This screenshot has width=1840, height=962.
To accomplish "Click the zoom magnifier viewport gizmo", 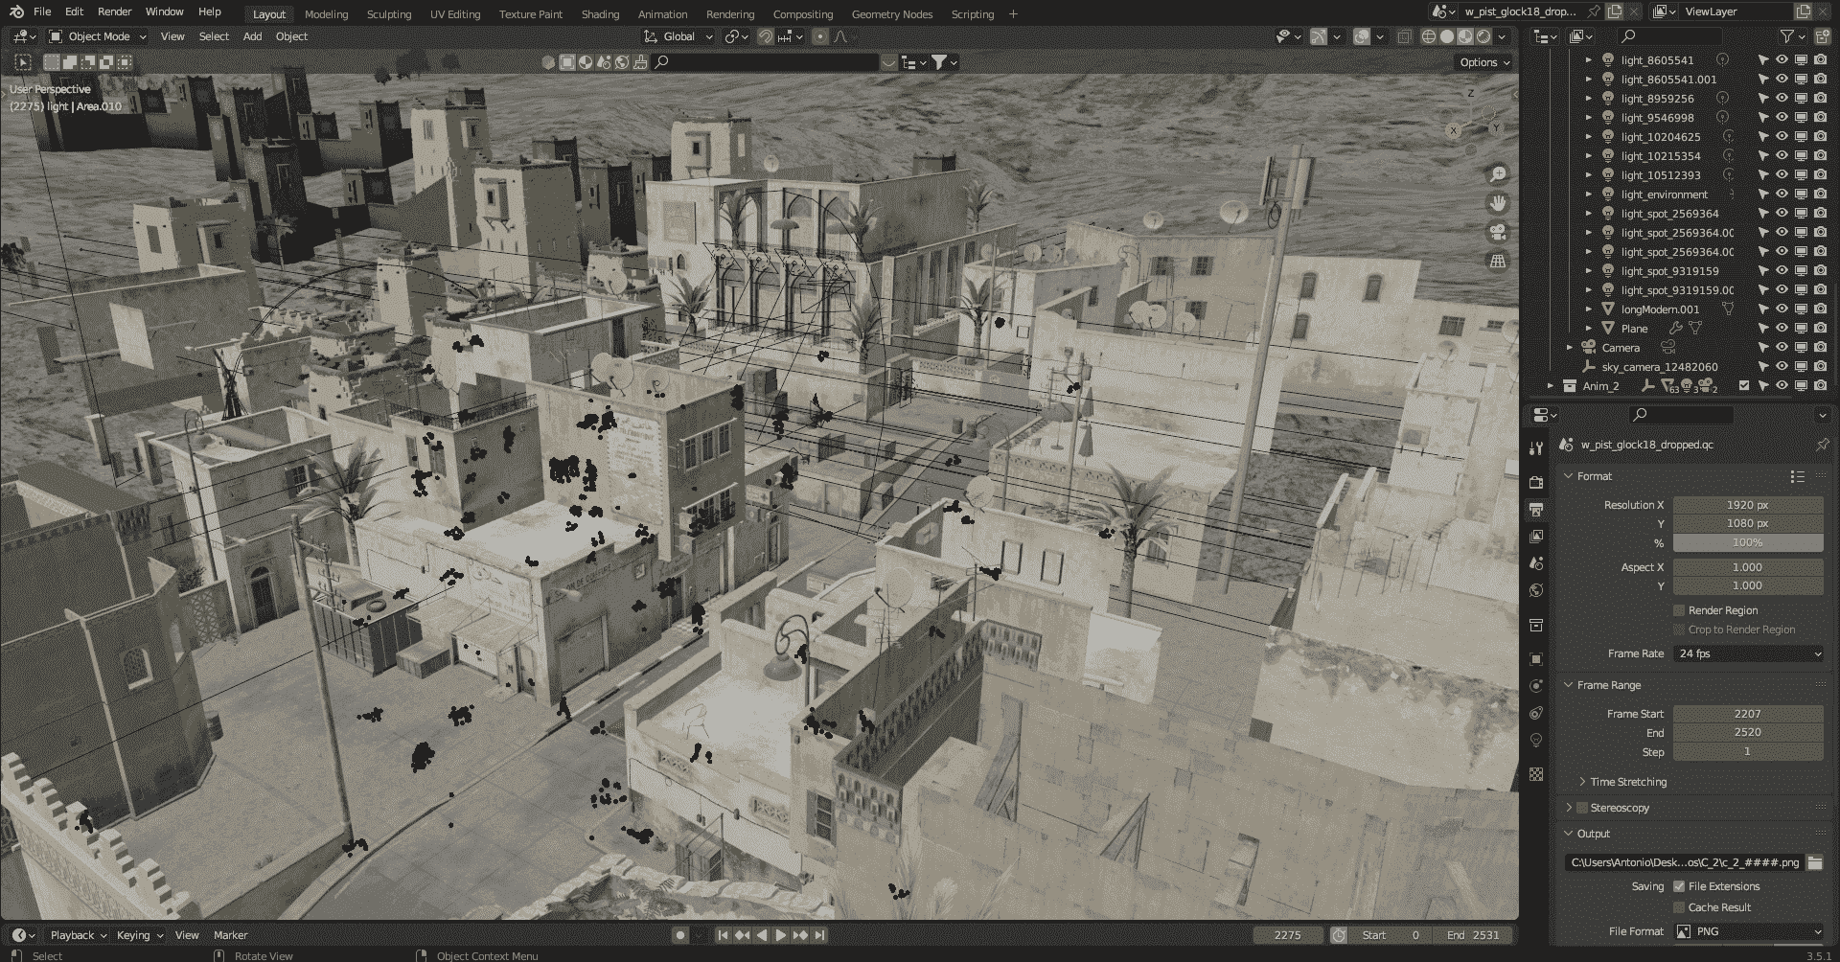I will (x=1497, y=174).
